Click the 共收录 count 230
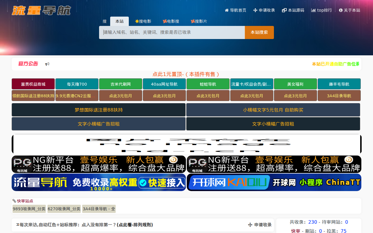Image resolution: width=373 pixels, height=233 pixels. (x=313, y=222)
